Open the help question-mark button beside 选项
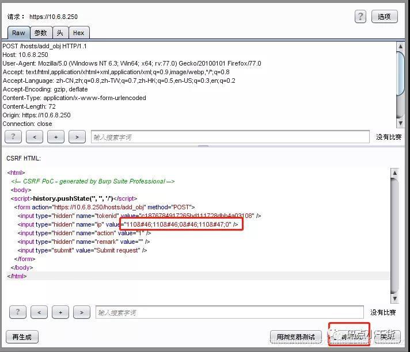This screenshot has height=352, width=410. point(360,17)
